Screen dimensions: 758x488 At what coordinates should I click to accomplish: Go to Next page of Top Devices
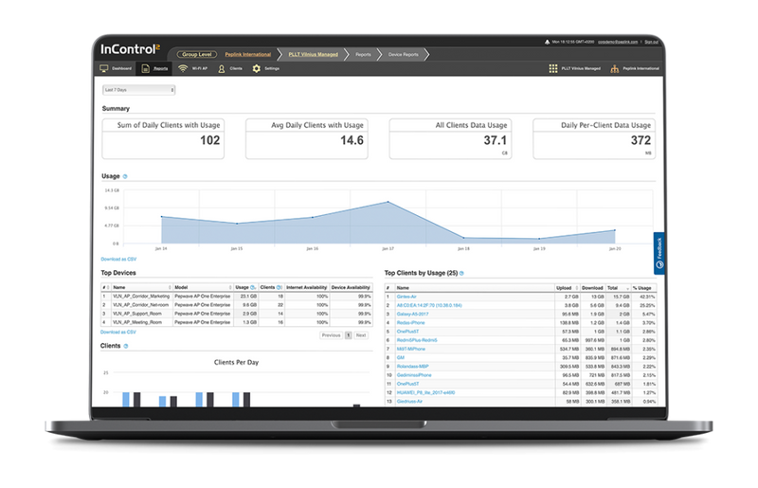point(361,335)
